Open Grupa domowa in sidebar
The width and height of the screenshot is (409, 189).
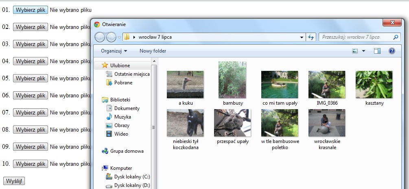point(127,151)
